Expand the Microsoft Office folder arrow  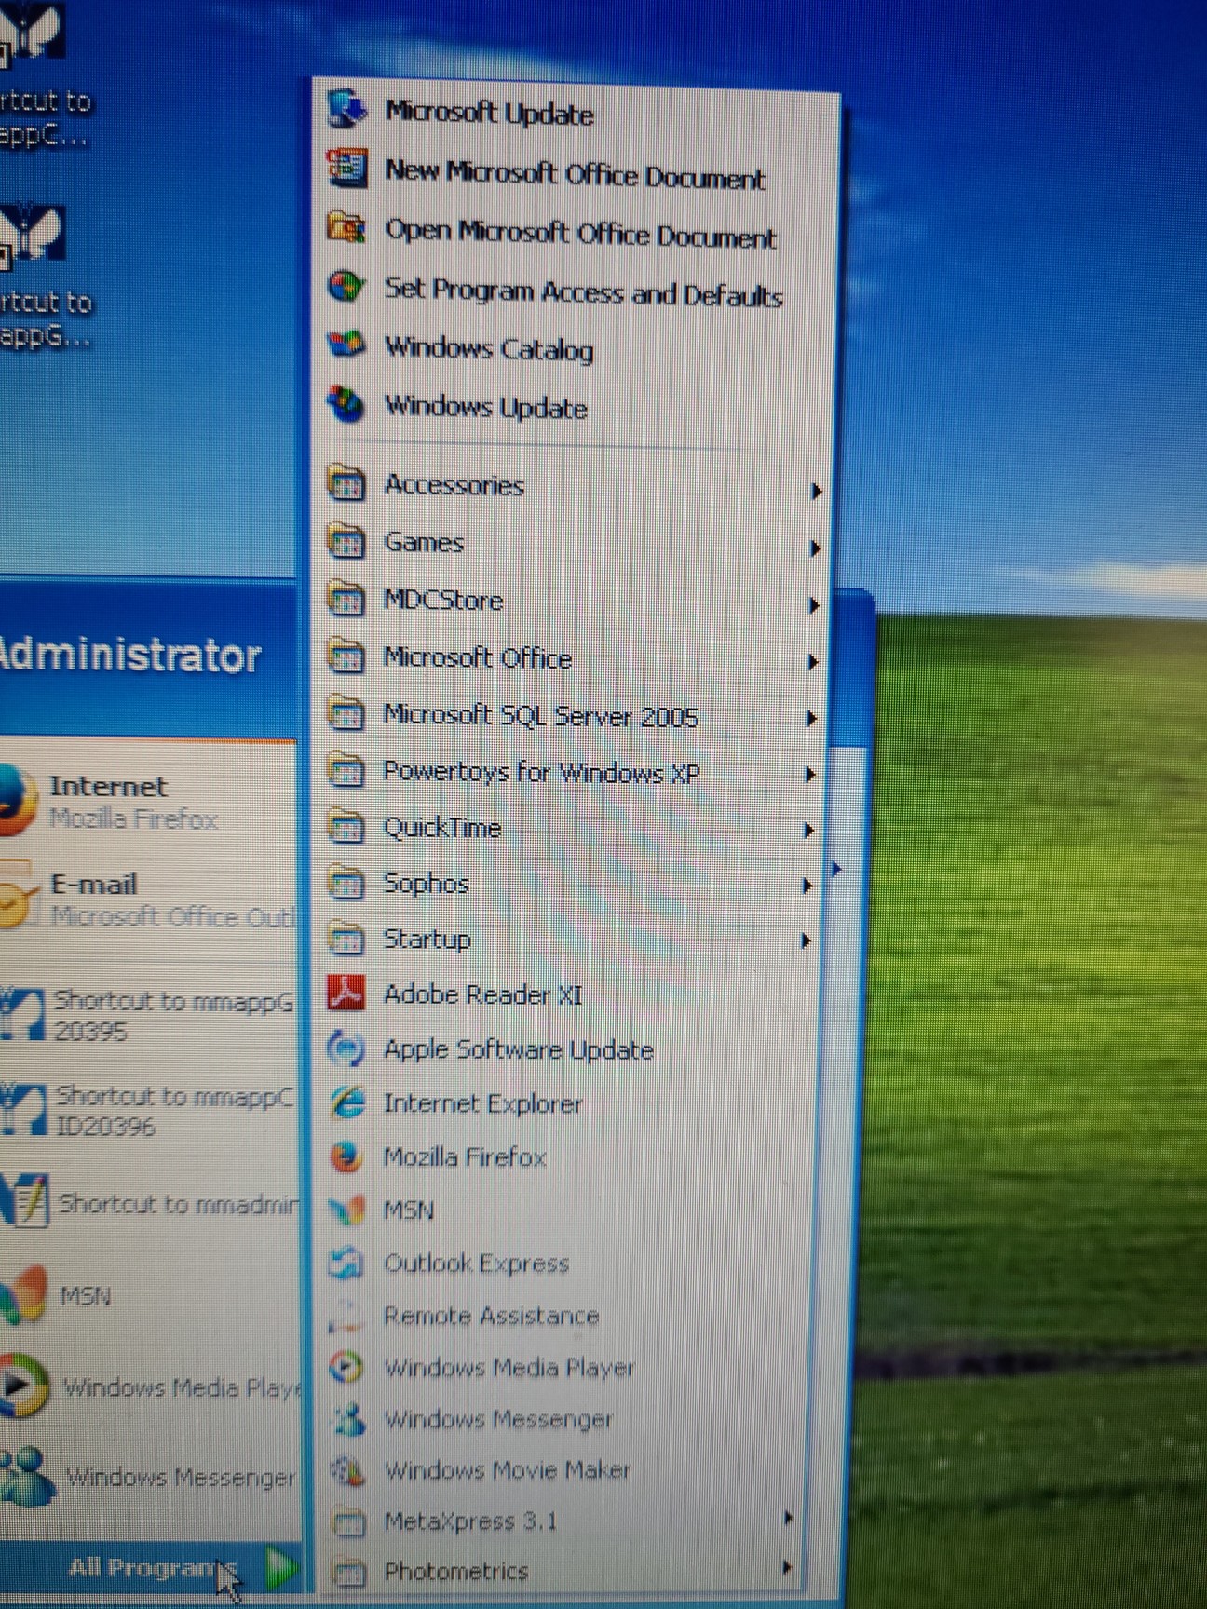point(812,662)
